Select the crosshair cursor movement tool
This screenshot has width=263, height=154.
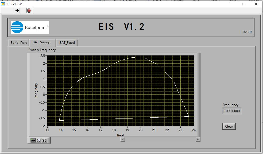coord(33,140)
